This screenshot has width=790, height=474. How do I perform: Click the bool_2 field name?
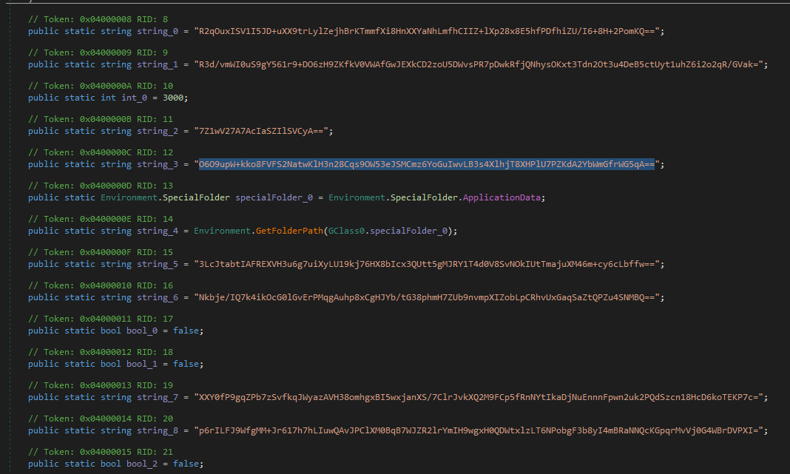tap(141, 464)
